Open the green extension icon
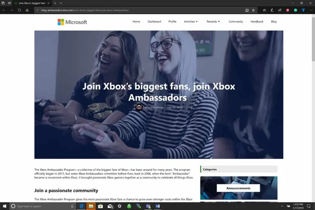 click(296, 10)
